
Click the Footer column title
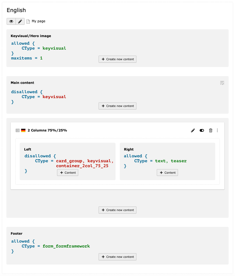[16, 234]
